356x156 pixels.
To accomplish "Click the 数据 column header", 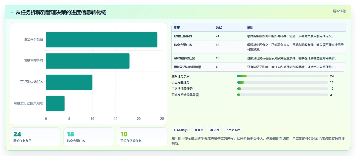I will coord(219,28).
